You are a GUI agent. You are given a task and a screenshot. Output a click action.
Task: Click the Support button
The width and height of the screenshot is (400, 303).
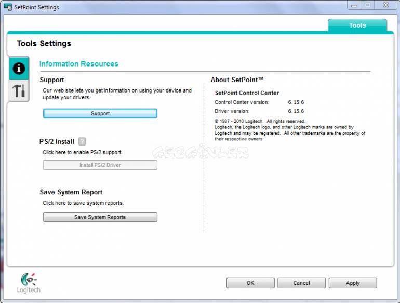100,114
